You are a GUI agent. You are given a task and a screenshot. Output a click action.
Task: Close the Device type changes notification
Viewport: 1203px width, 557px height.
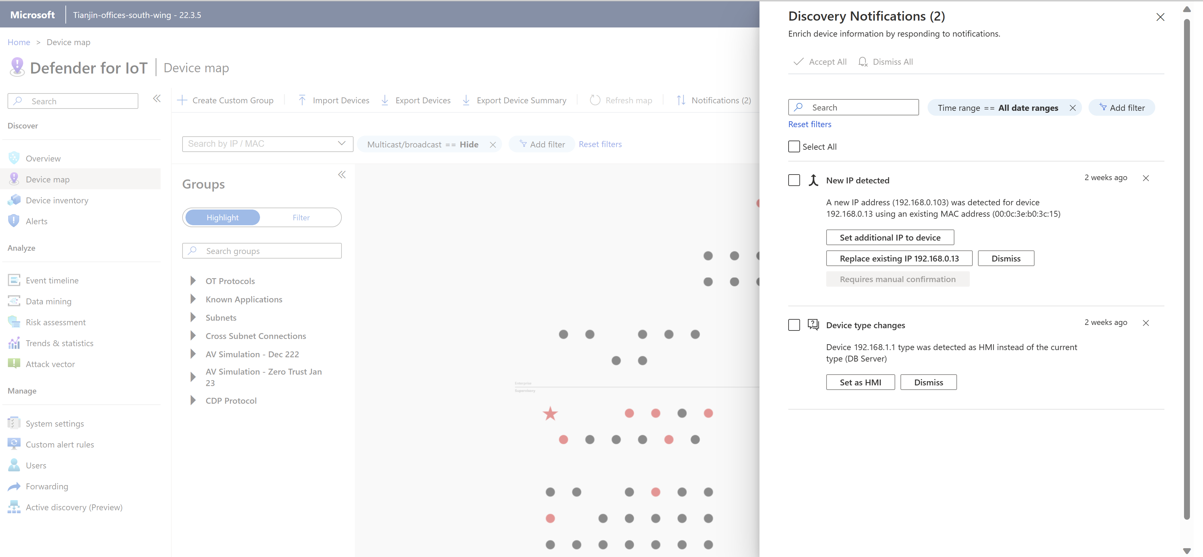(x=1145, y=323)
